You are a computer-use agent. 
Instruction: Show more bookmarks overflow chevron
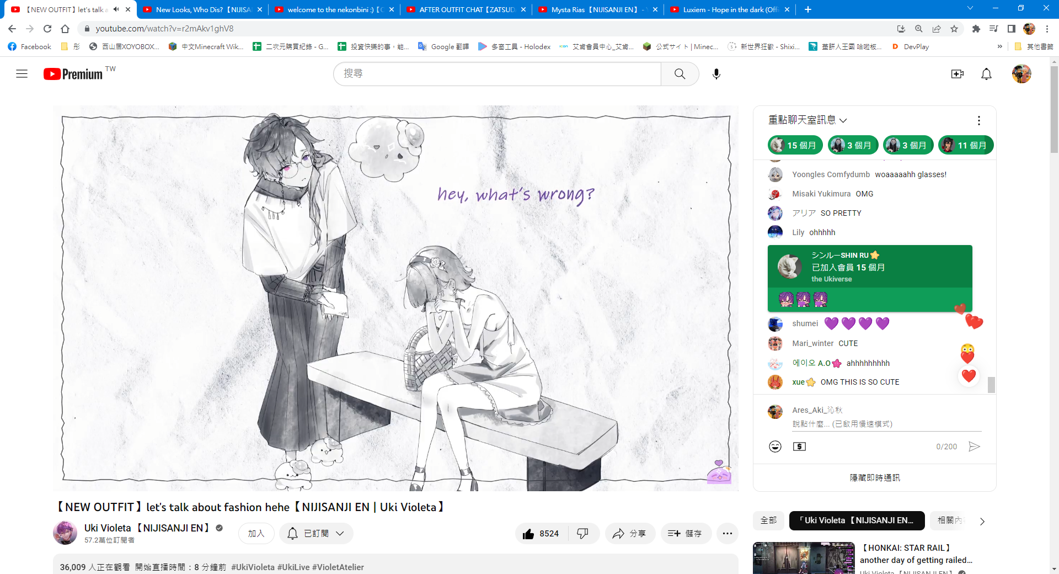point(999,47)
